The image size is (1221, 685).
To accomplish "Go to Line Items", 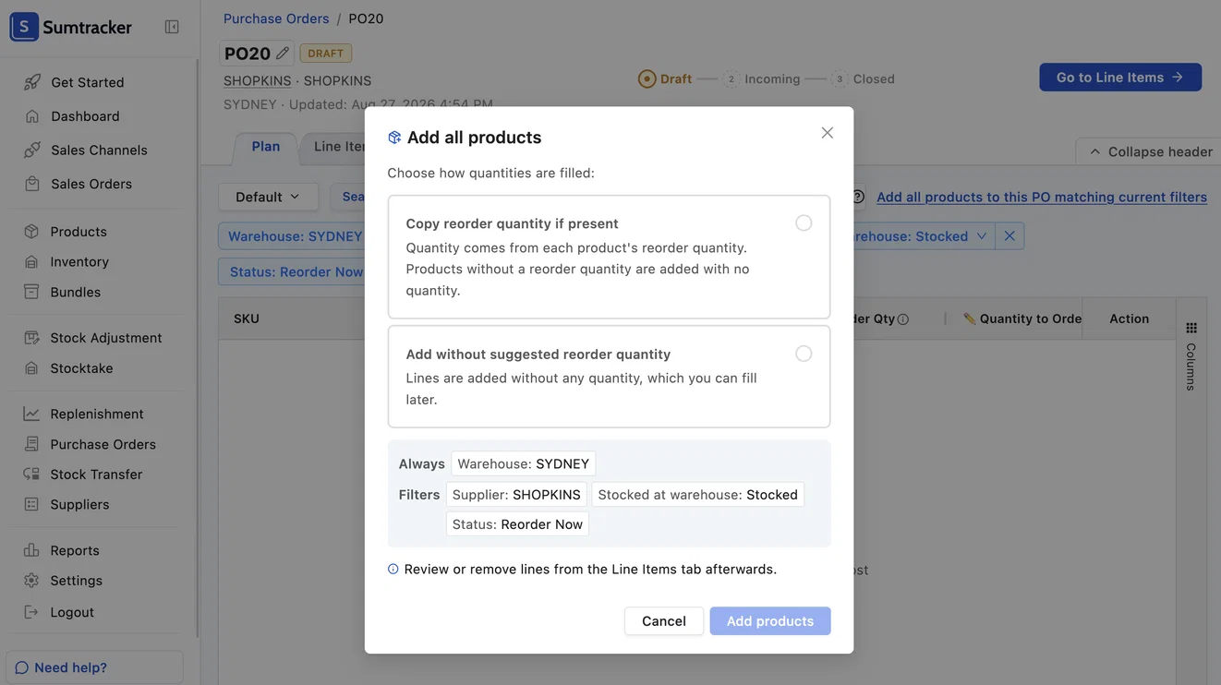I will 1120,78.
